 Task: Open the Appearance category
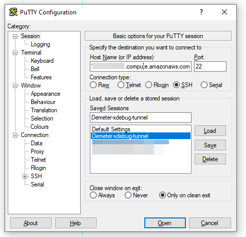(x=46, y=94)
